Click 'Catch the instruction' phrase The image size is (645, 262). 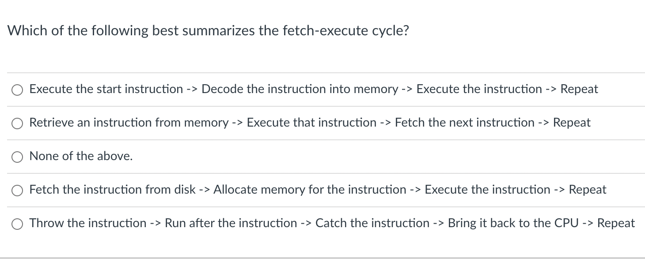372,223
